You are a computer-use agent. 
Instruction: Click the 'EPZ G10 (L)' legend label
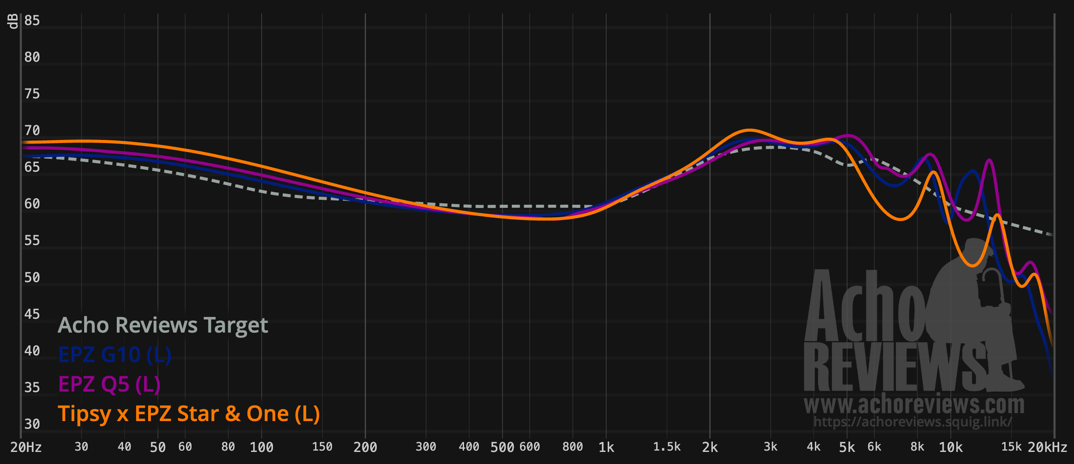(x=115, y=355)
